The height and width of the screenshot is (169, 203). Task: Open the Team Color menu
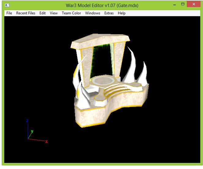coord(71,13)
